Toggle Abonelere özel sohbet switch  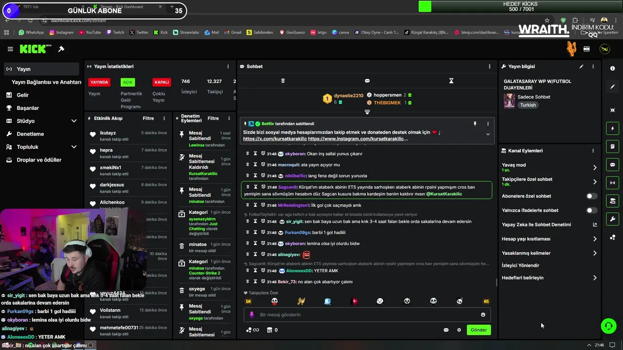pos(591,196)
